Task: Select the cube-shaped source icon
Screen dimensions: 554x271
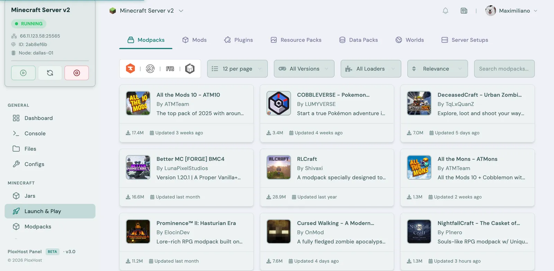Action: (190, 69)
